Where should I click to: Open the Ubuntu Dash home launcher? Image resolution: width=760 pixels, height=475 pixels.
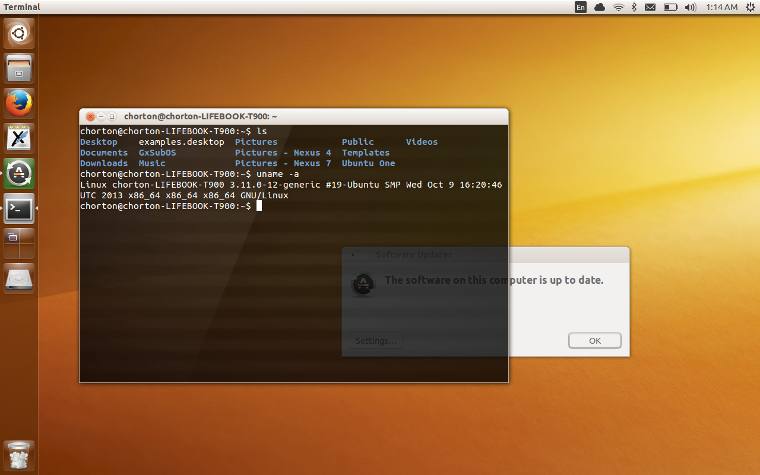pyautogui.click(x=19, y=33)
